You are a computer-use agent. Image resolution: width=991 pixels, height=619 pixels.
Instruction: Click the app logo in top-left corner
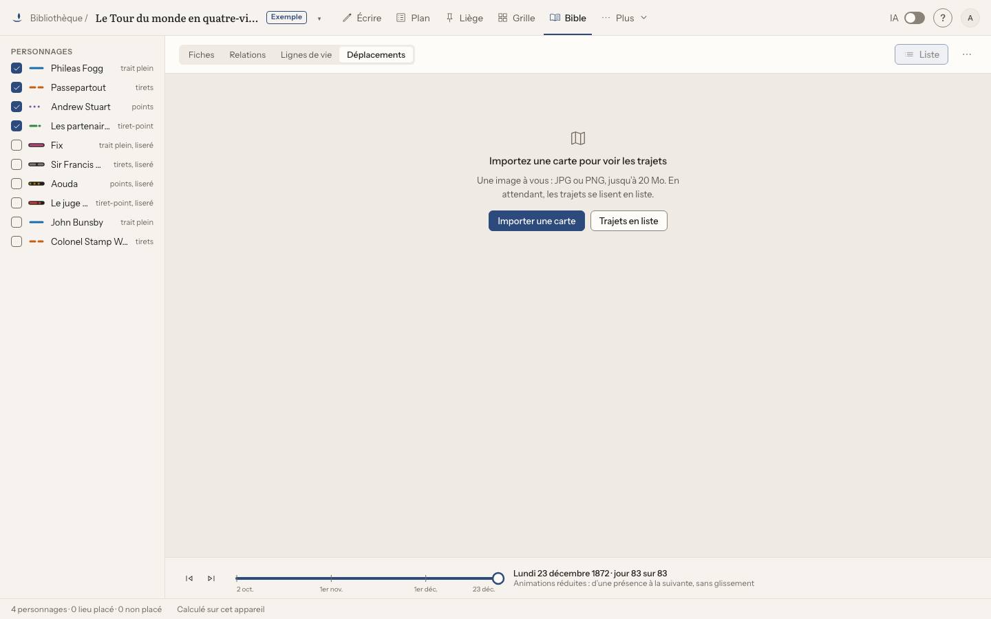(18, 18)
